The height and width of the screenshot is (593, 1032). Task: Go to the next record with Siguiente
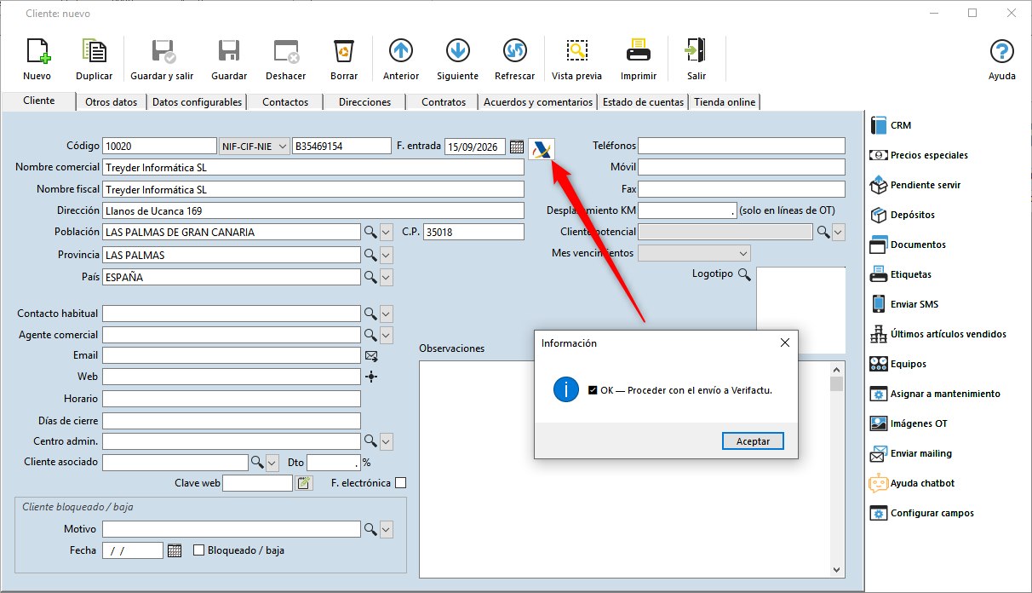pyautogui.click(x=457, y=59)
